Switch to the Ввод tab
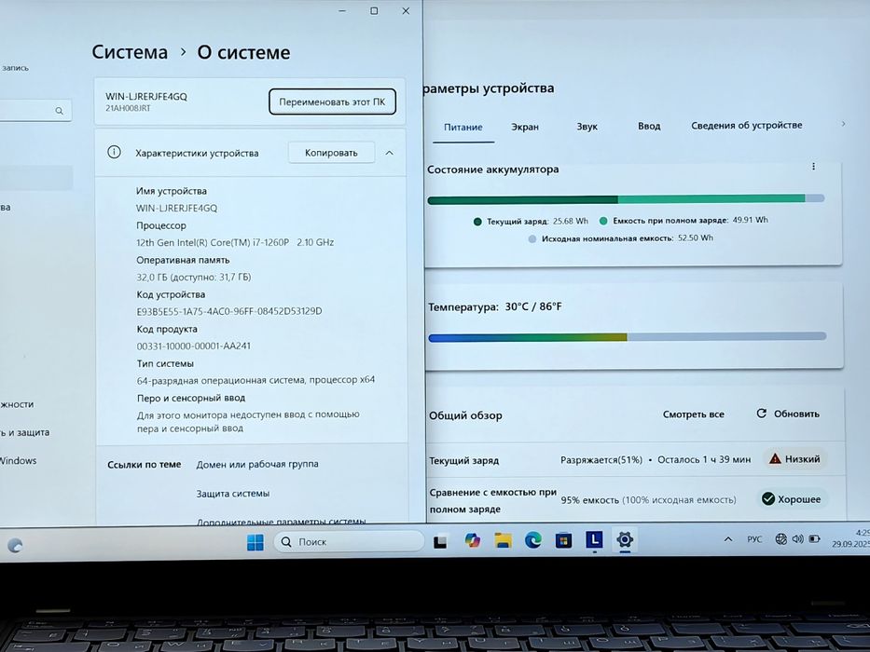The image size is (870, 652). tap(649, 126)
